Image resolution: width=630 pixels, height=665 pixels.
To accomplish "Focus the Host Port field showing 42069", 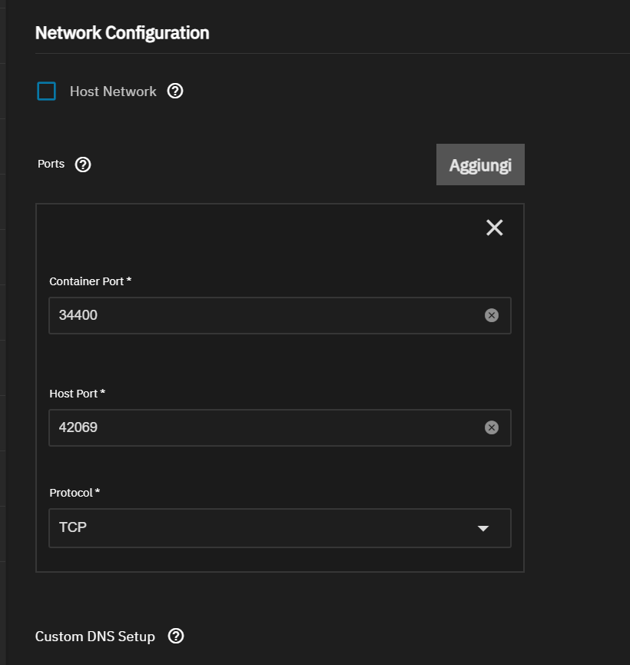I will [280, 427].
